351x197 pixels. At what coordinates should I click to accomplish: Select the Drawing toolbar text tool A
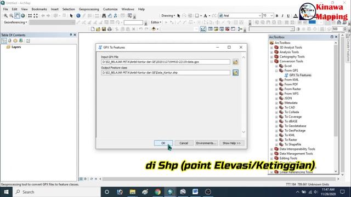click(205, 16)
